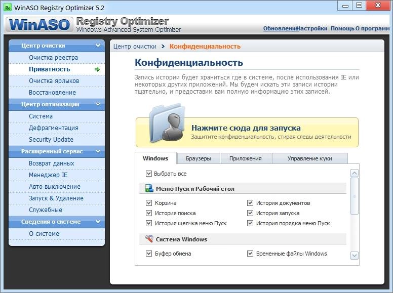The height and width of the screenshot is (293, 393).
Task: Open Восстановление in sidebar
Action: click(57, 93)
